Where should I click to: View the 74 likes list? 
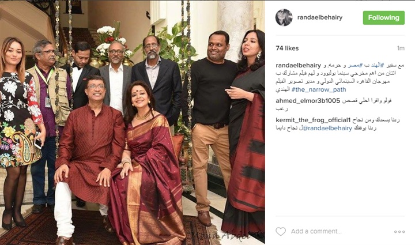287,48
